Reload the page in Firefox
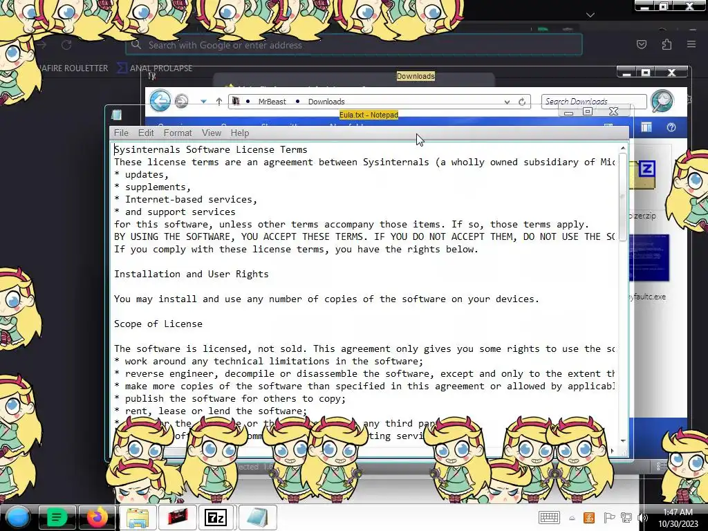 click(66, 45)
